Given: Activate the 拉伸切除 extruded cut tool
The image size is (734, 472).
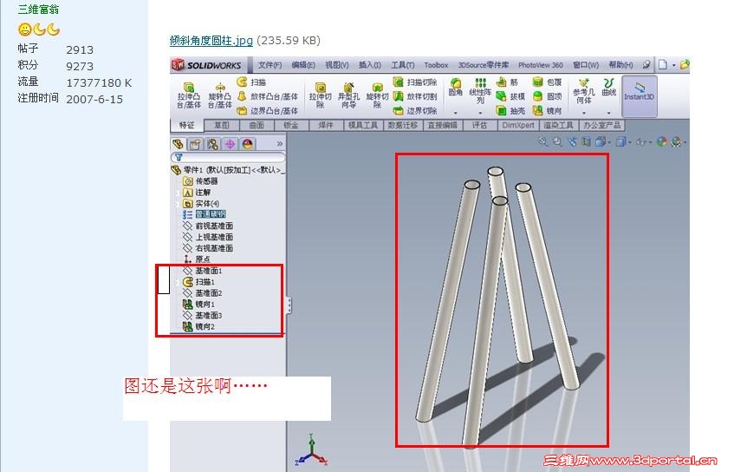Looking at the screenshot, I should click(320, 95).
